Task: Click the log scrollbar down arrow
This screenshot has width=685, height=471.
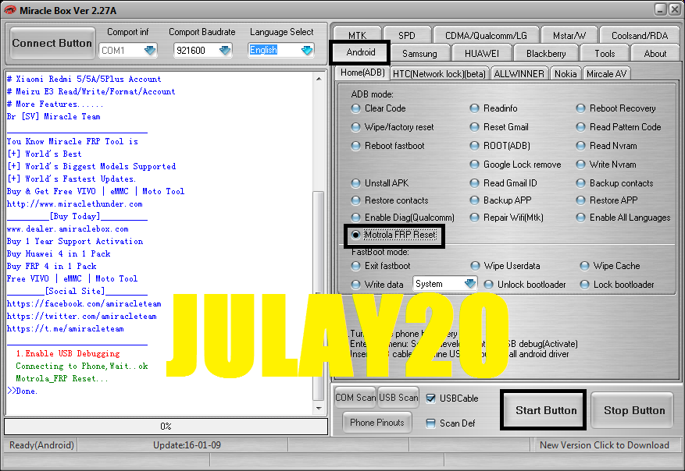Action: pos(319,409)
